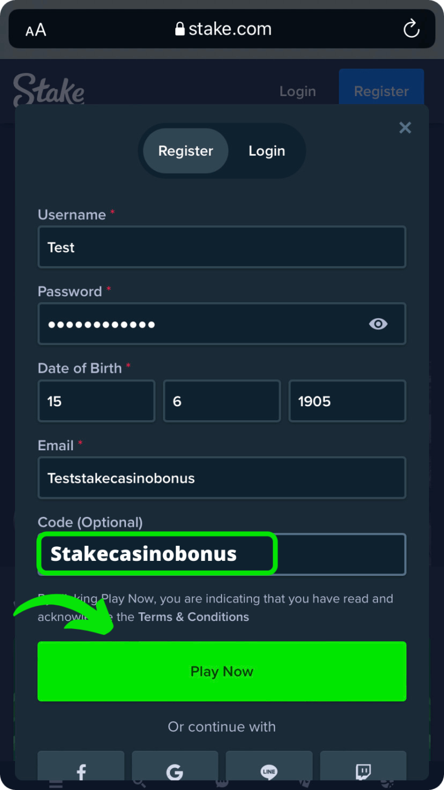Click the Email field with Teststakecasinobonus
Image resolution: width=444 pixels, height=790 pixels.
[222, 478]
